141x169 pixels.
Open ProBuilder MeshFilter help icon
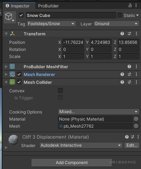tap(129, 66)
